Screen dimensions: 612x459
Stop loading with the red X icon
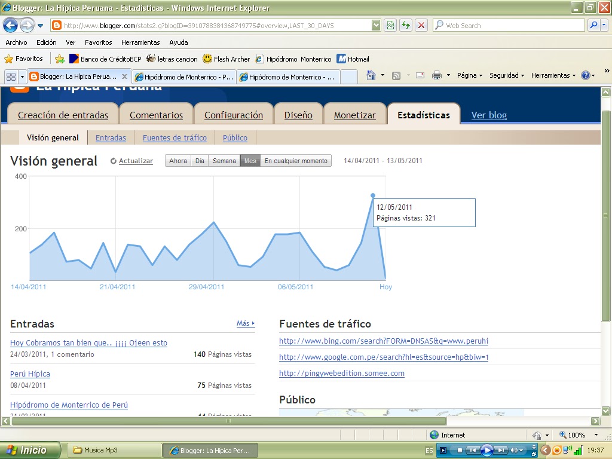pos(421,25)
